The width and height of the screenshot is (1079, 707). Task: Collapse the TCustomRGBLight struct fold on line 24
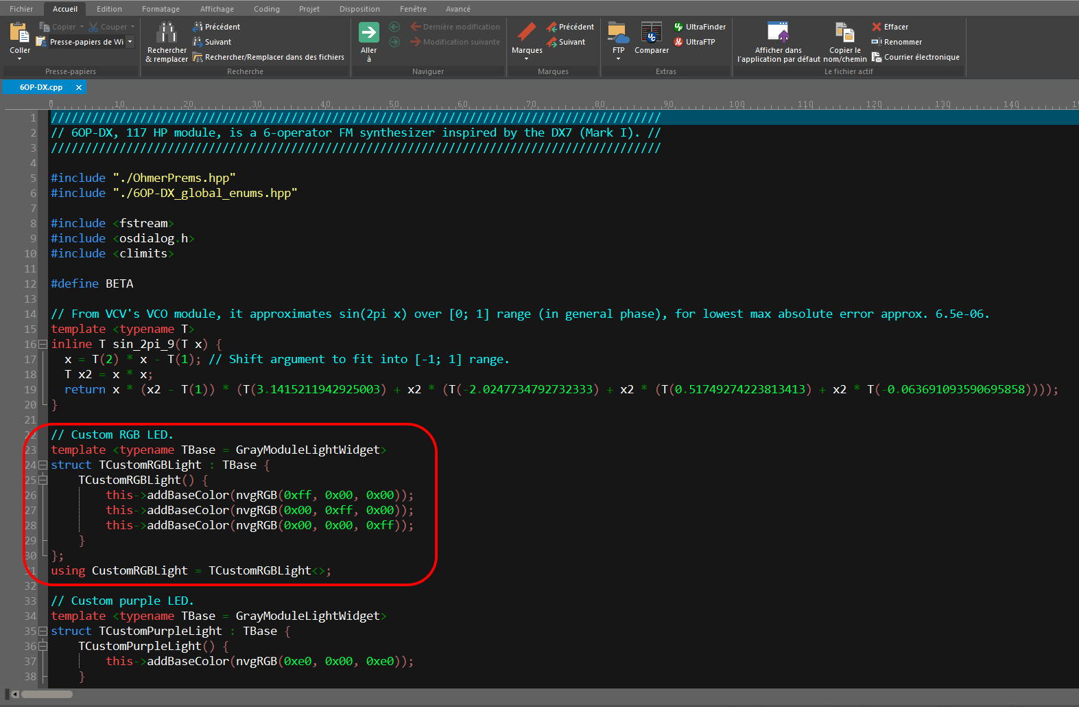pyautogui.click(x=43, y=465)
